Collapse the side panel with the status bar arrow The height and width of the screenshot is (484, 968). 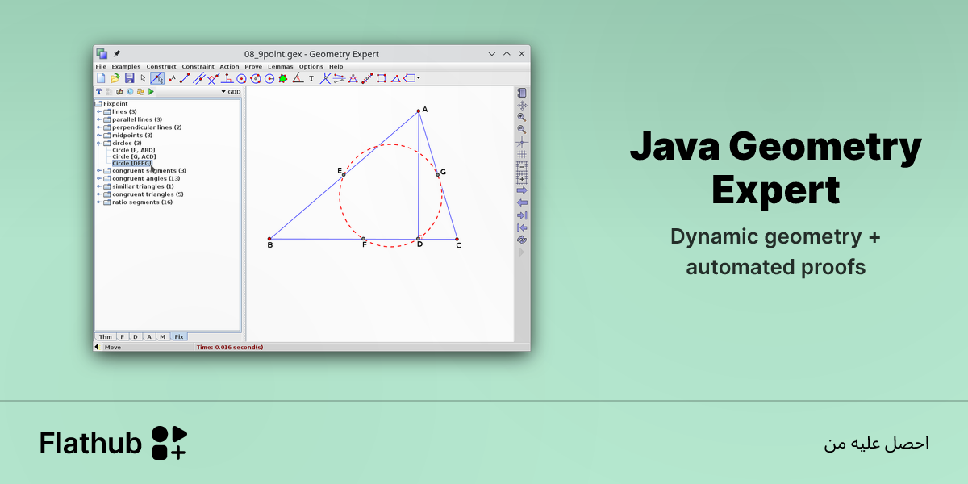(x=97, y=347)
